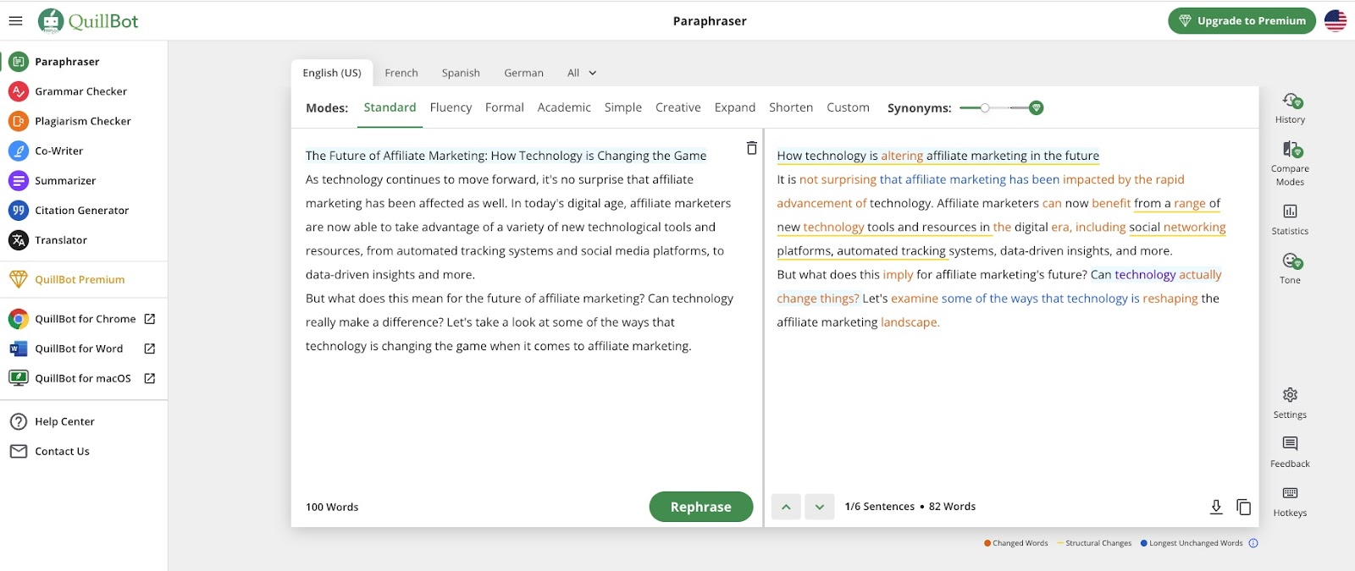The height and width of the screenshot is (571, 1355).
Task: Select the Creative mode
Action: pos(678,107)
